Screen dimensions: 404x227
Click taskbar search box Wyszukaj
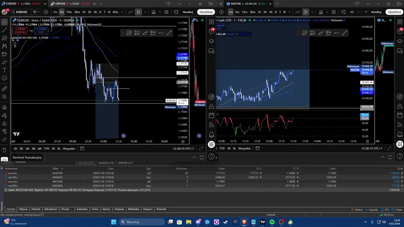pos(142,222)
